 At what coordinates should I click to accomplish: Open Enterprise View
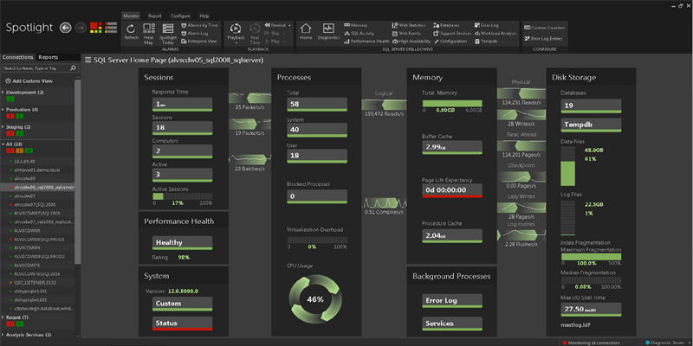199,41
